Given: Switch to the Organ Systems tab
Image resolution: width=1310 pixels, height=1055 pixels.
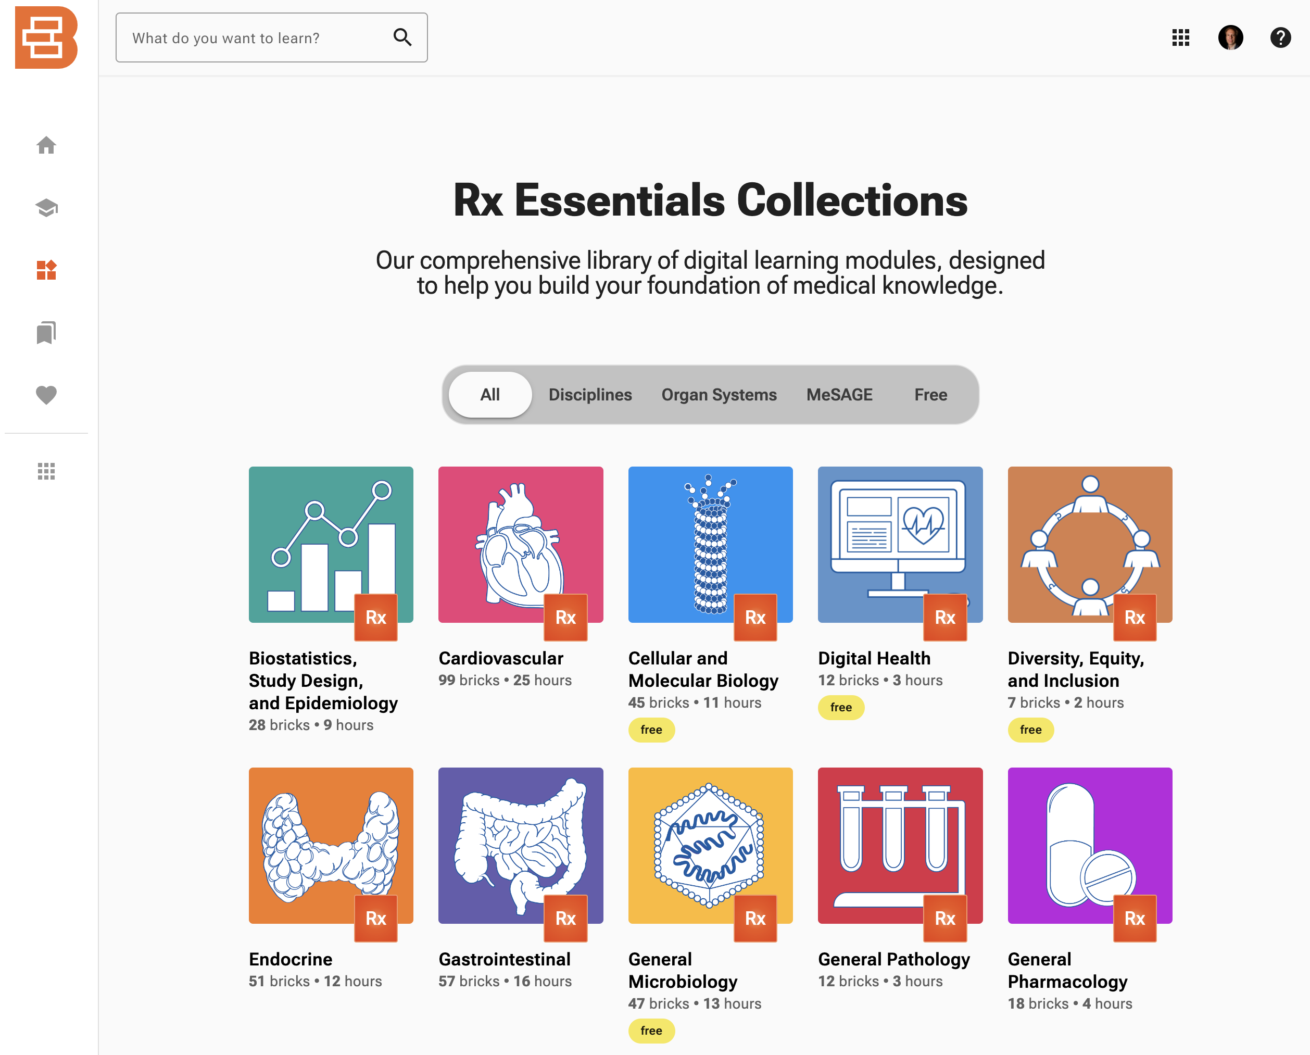Looking at the screenshot, I should pyautogui.click(x=719, y=395).
